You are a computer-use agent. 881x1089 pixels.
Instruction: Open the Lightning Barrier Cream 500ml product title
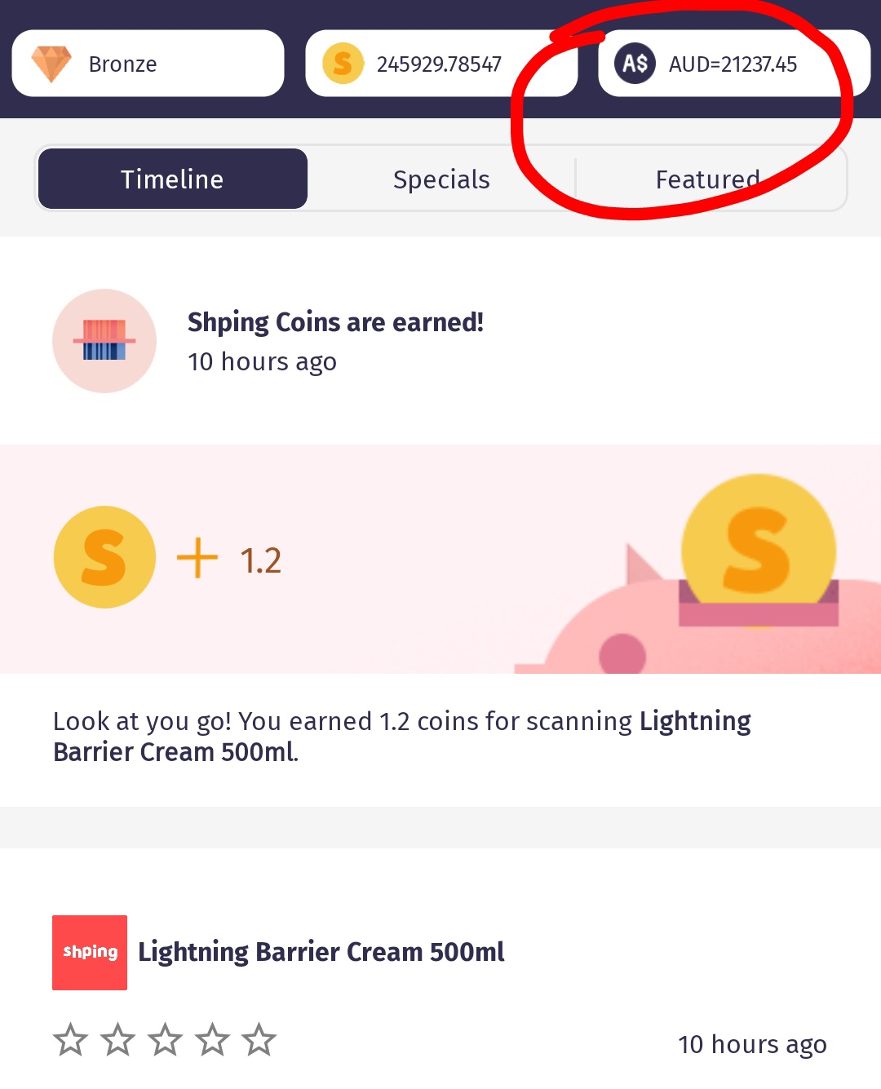321,952
